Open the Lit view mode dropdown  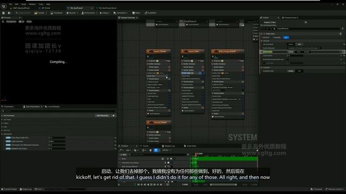[x=22, y=22]
